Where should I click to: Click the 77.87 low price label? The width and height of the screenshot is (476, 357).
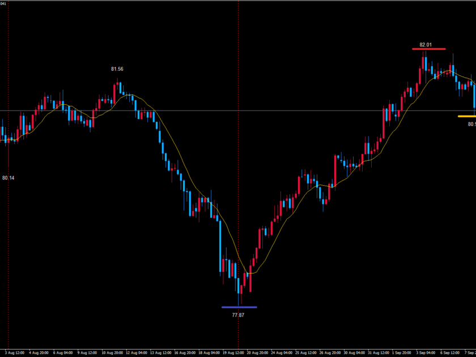(x=238, y=314)
